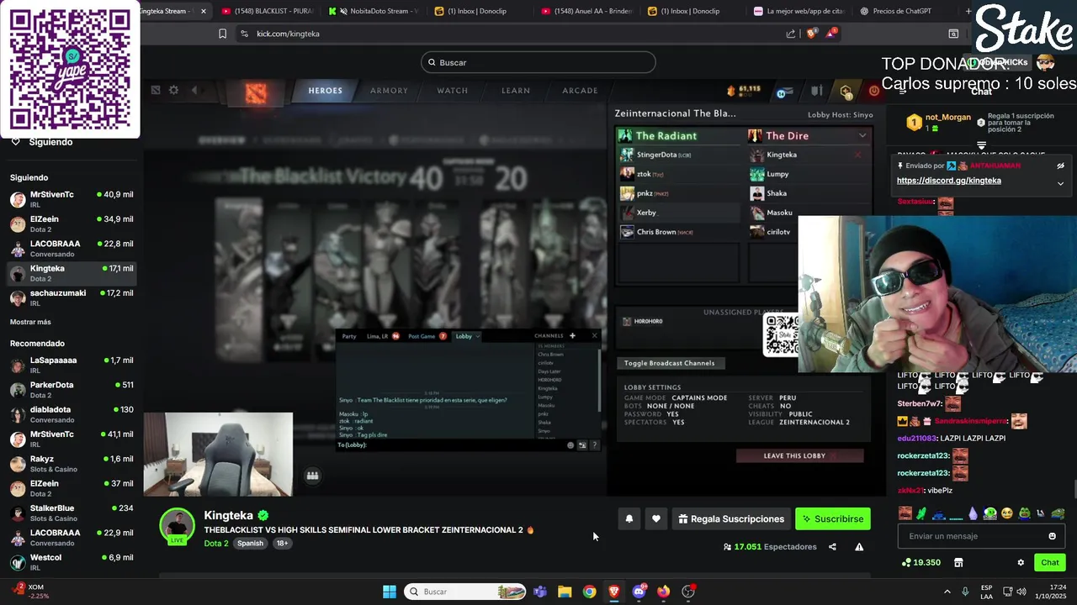Click the Kick points 19.350 balance
This screenshot has height=605, width=1077.
(921, 562)
